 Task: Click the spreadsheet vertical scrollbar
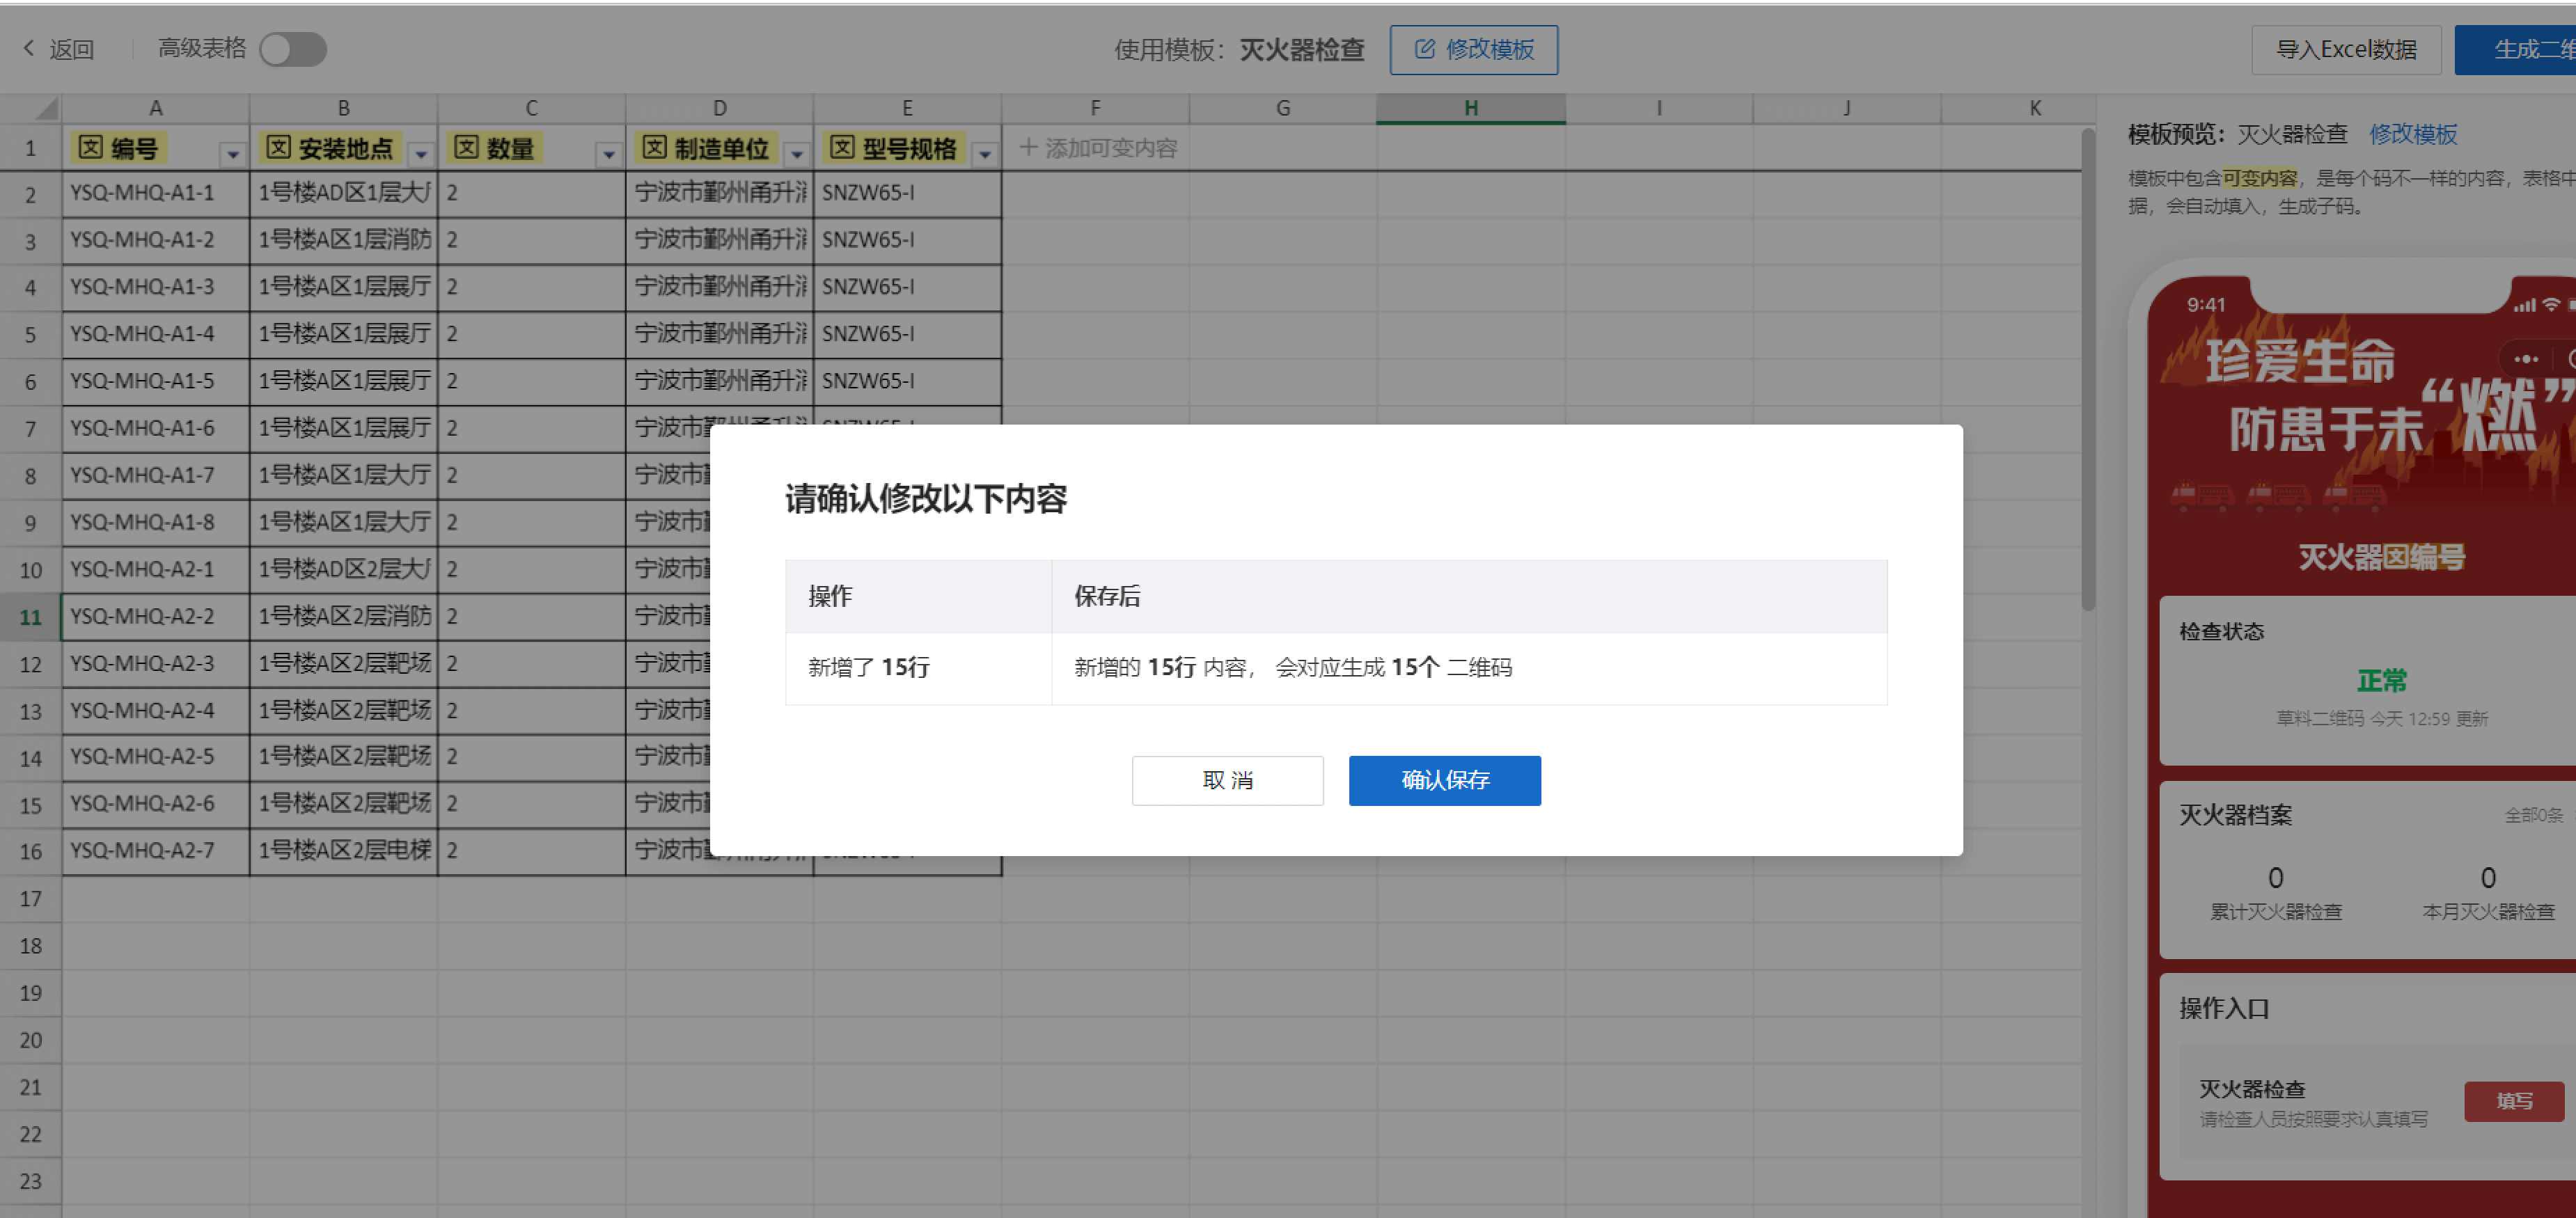pyautogui.click(x=2088, y=370)
